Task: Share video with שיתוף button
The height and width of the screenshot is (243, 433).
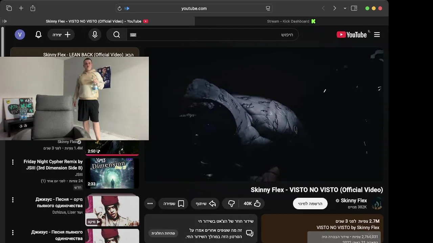Action: tap(206, 204)
